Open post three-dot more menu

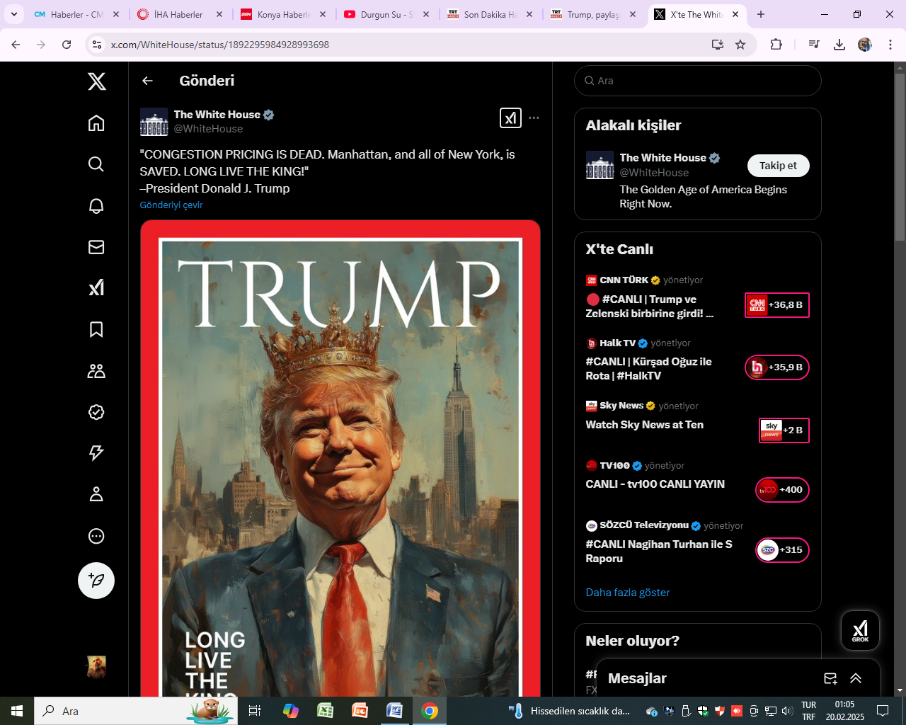click(x=534, y=118)
